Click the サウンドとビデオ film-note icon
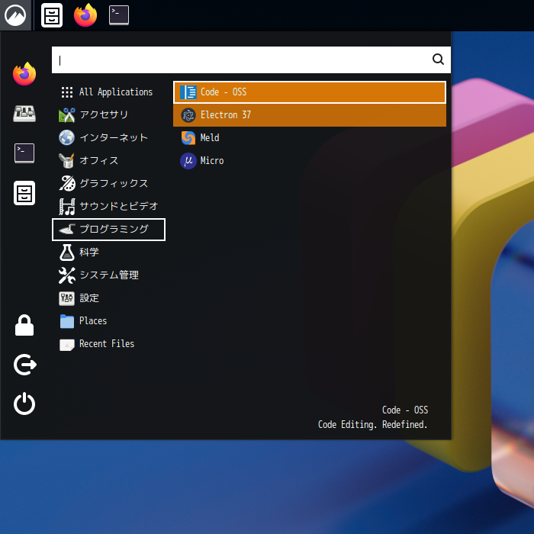Viewport: 534px width, 534px height. (67, 207)
